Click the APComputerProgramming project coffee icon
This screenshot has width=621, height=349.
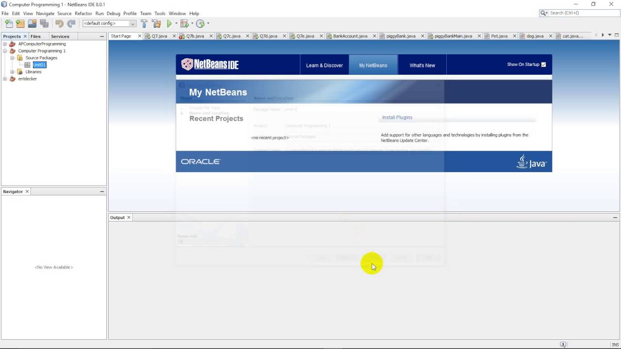[x=13, y=44]
